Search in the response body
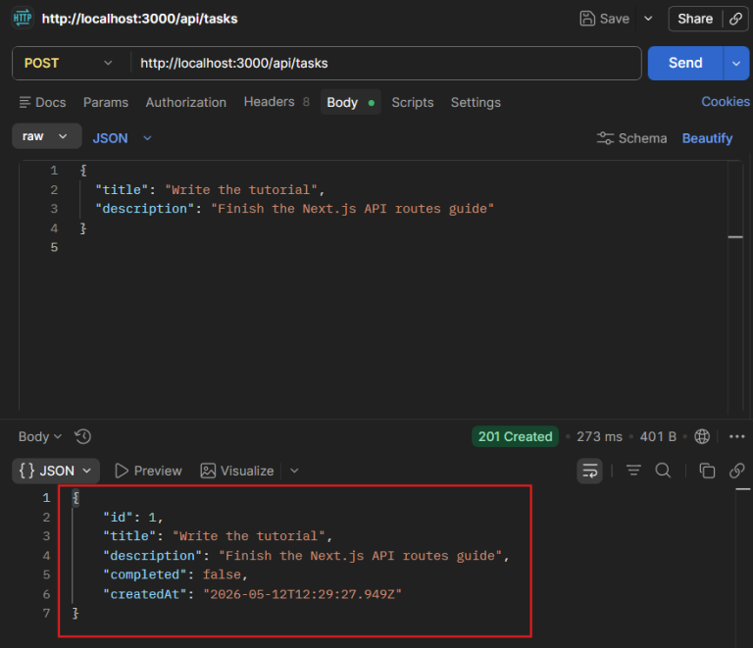 663,471
